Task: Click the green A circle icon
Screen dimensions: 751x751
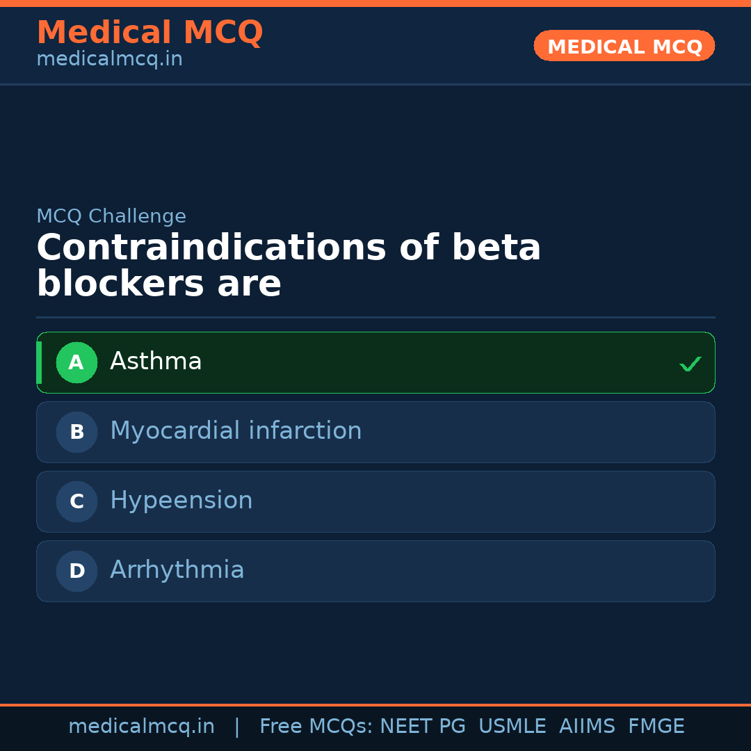Action: (76, 362)
